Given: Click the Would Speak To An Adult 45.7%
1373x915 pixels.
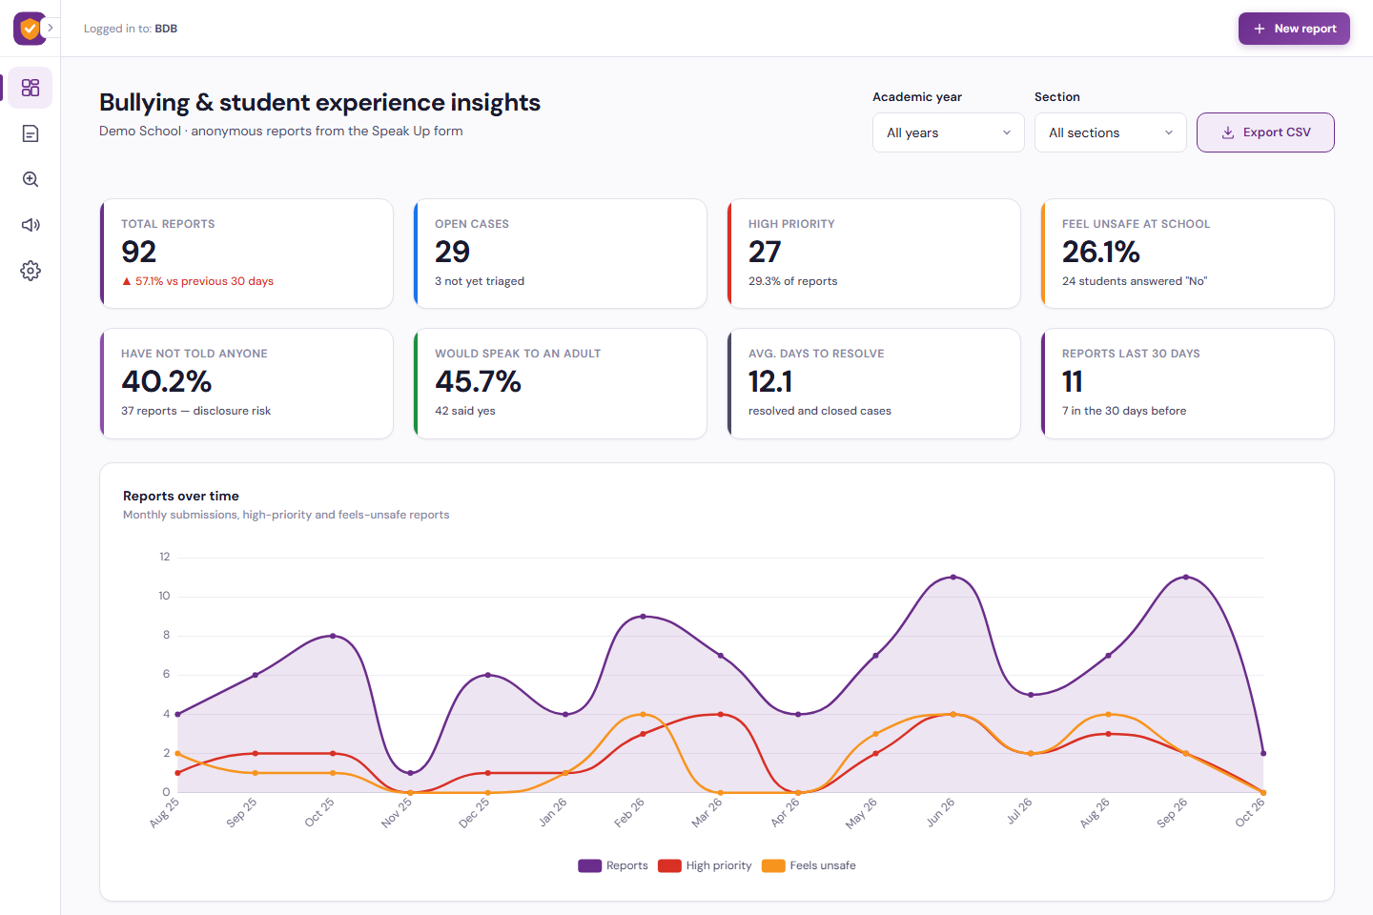Looking at the screenshot, I should [x=479, y=381].
